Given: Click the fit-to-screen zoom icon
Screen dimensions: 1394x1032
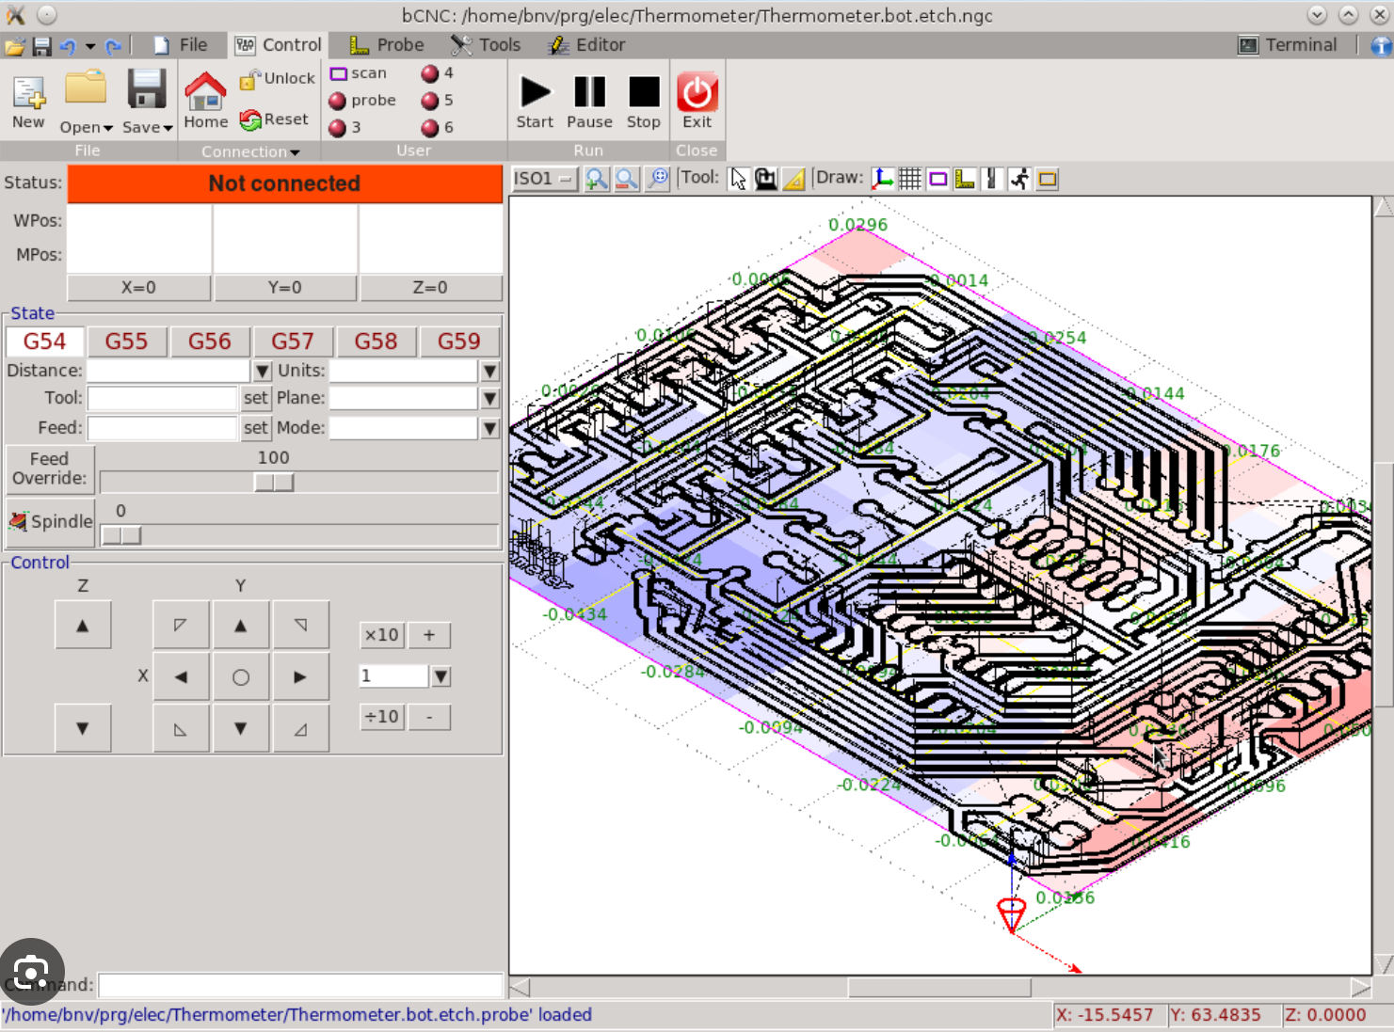Looking at the screenshot, I should (659, 179).
